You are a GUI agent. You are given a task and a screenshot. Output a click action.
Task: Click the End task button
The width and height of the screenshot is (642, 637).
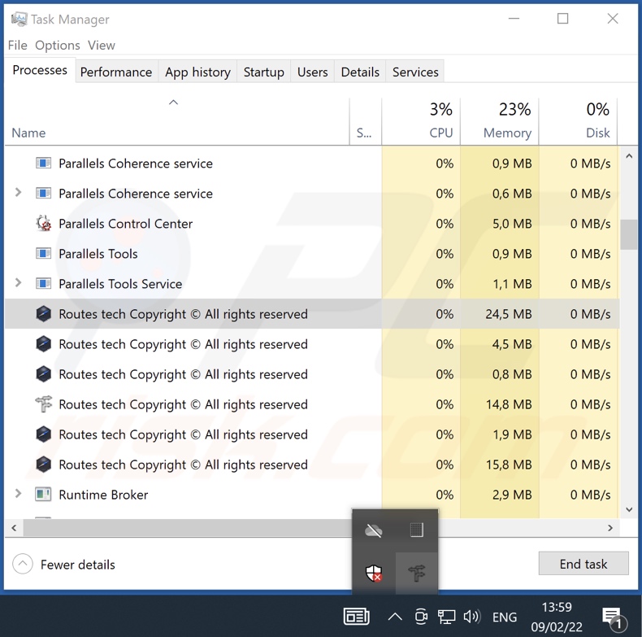coord(583,564)
